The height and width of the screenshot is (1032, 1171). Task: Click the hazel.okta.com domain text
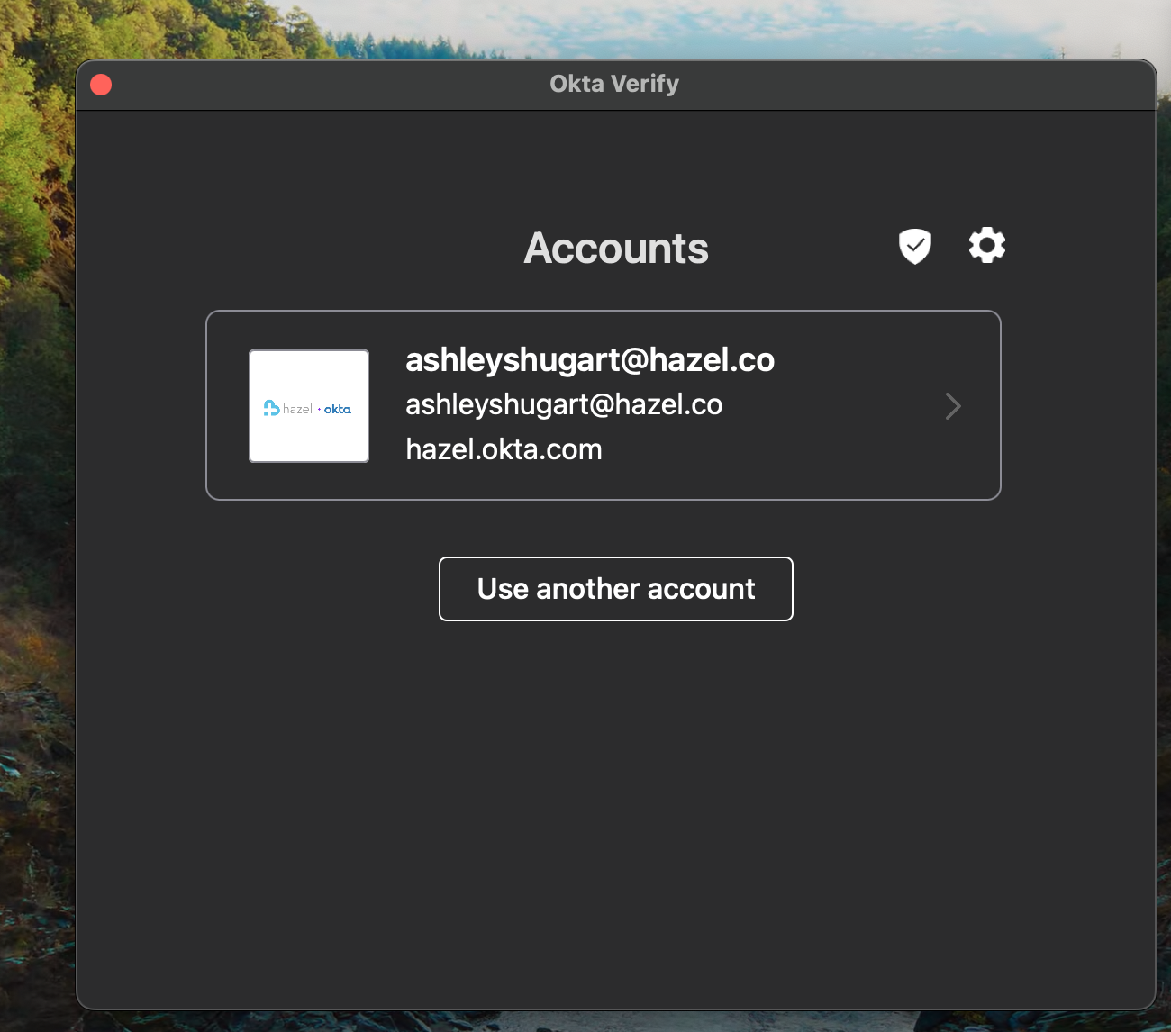pos(504,449)
